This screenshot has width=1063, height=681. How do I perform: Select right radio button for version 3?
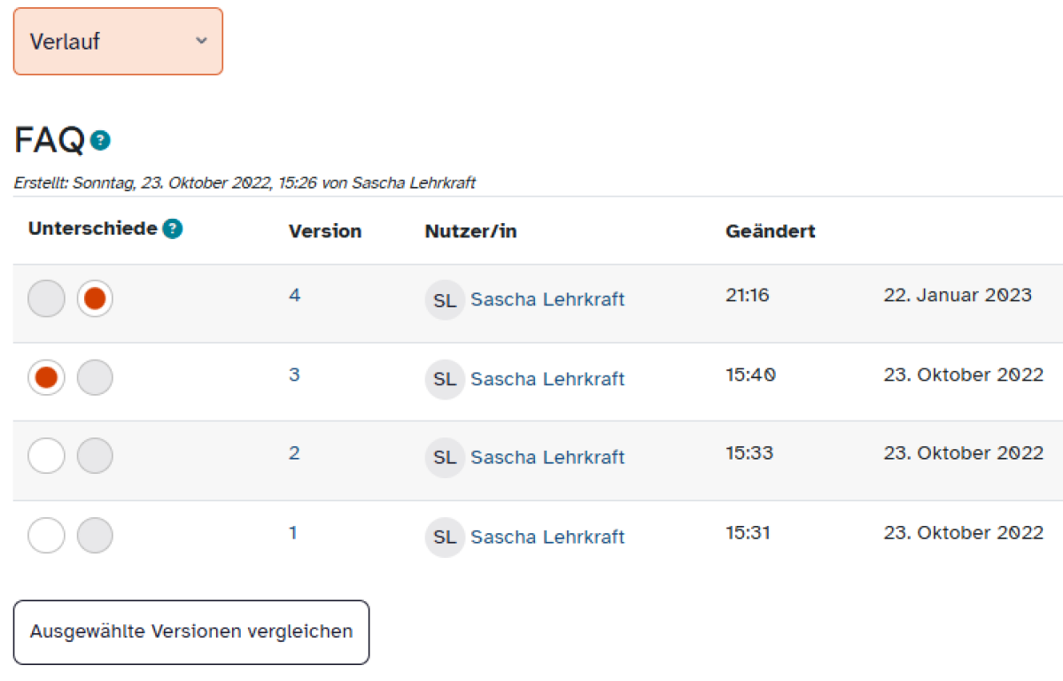click(x=95, y=378)
